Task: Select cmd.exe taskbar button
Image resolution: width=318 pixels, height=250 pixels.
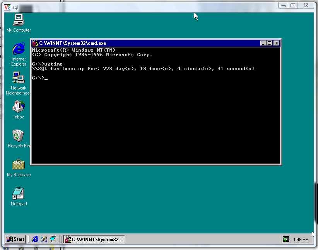Action: coord(94,239)
